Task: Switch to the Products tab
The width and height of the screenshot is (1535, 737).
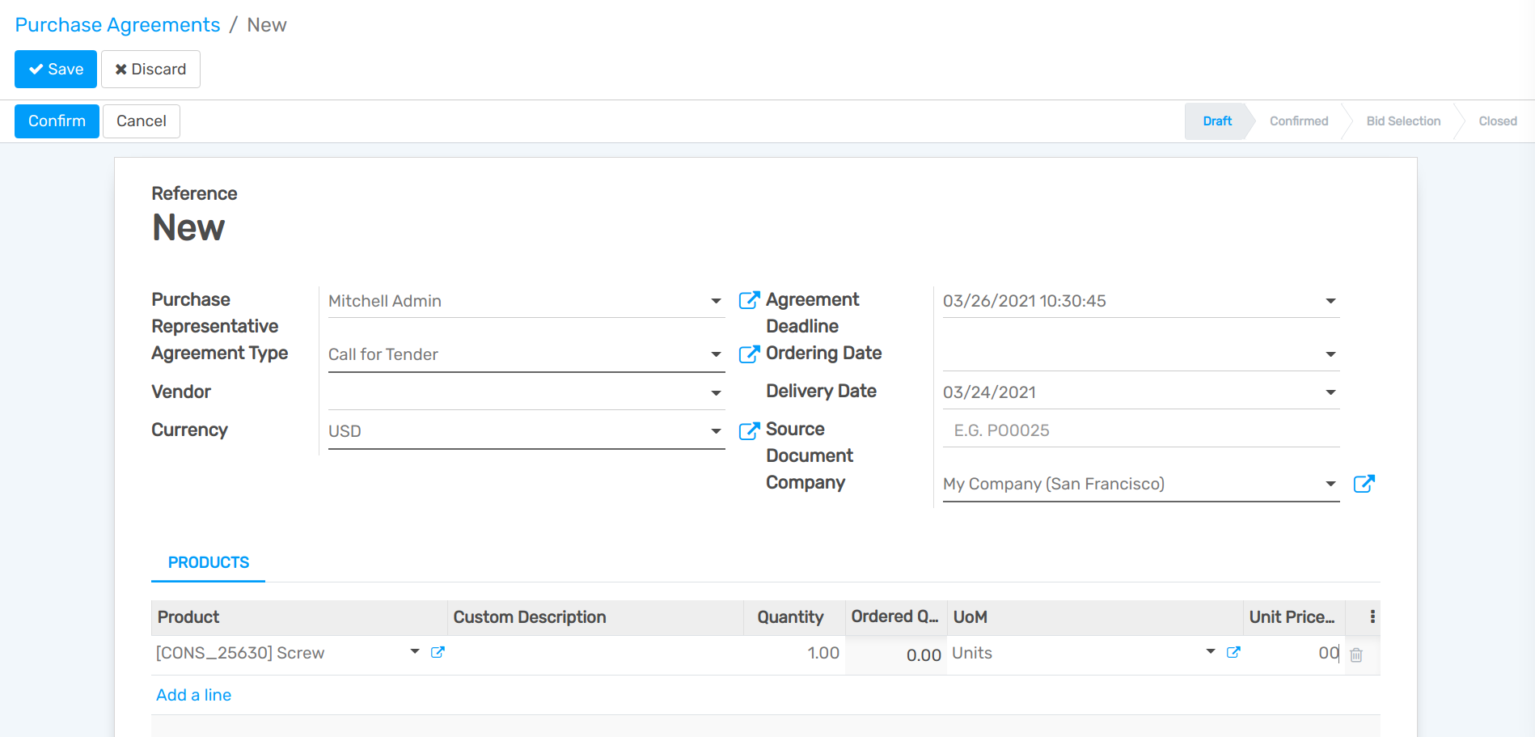Action: (x=208, y=562)
